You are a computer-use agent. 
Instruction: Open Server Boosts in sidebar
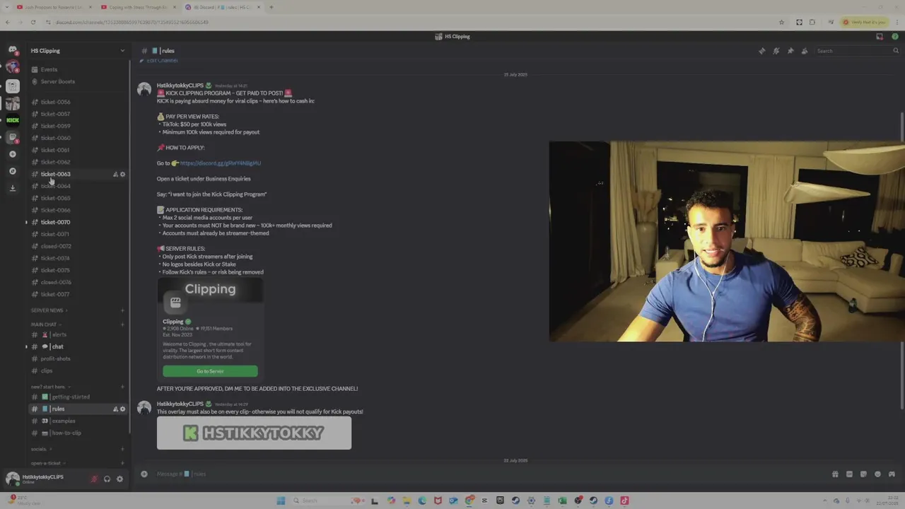pos(78,81)
